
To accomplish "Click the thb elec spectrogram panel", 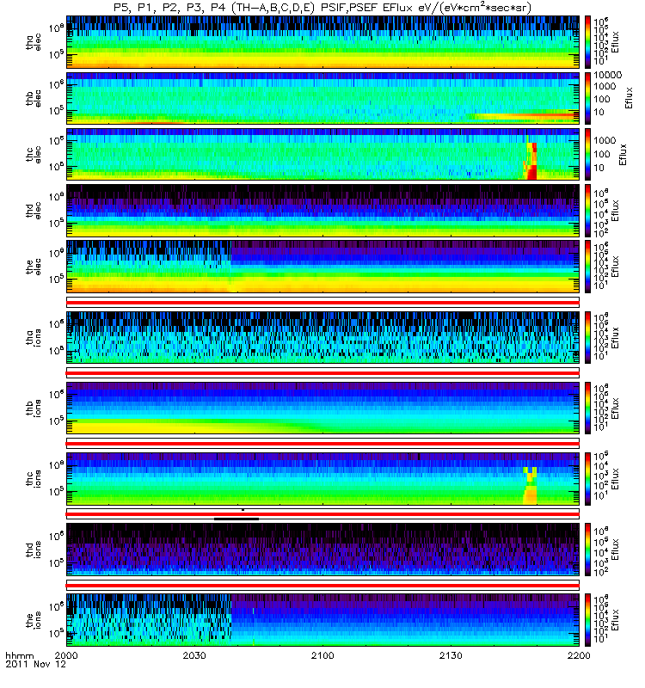I will coord(323,98).
